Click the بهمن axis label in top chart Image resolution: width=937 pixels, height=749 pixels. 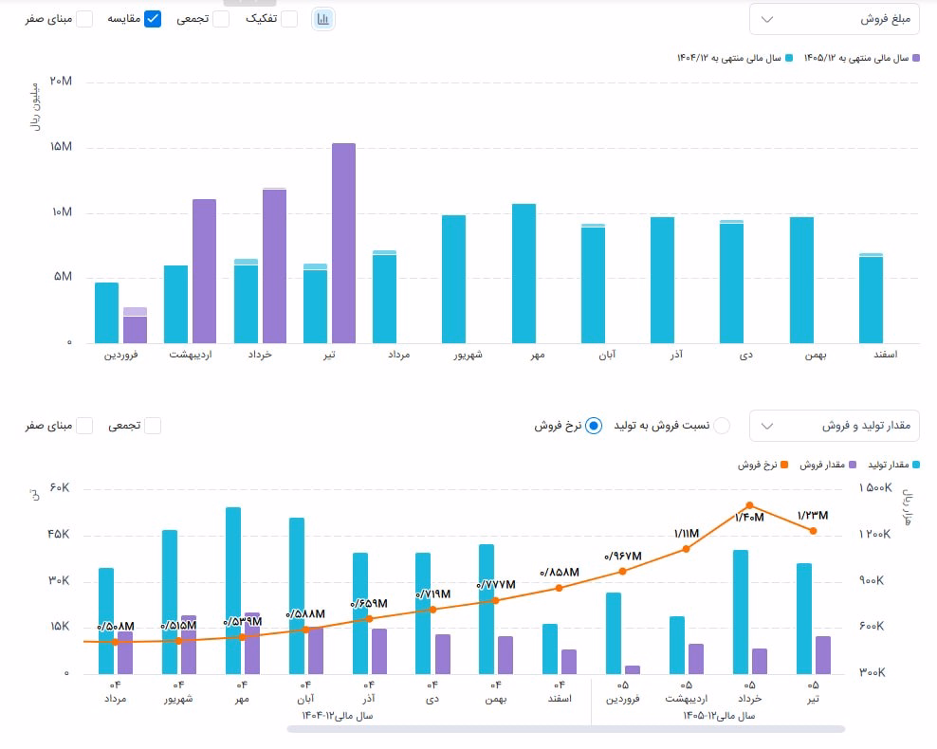pos(816,355)
